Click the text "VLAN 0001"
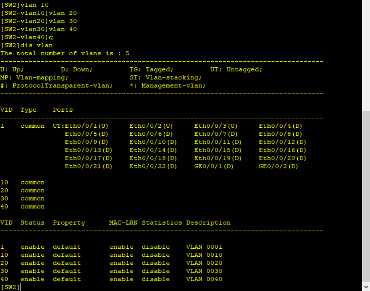The height and width of the screenshot is (291, 370). pos(204,247)
